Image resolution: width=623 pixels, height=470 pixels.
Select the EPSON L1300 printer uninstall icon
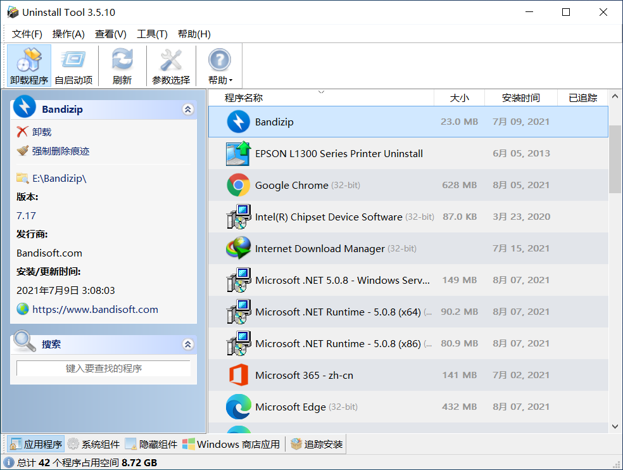point(239,153)
